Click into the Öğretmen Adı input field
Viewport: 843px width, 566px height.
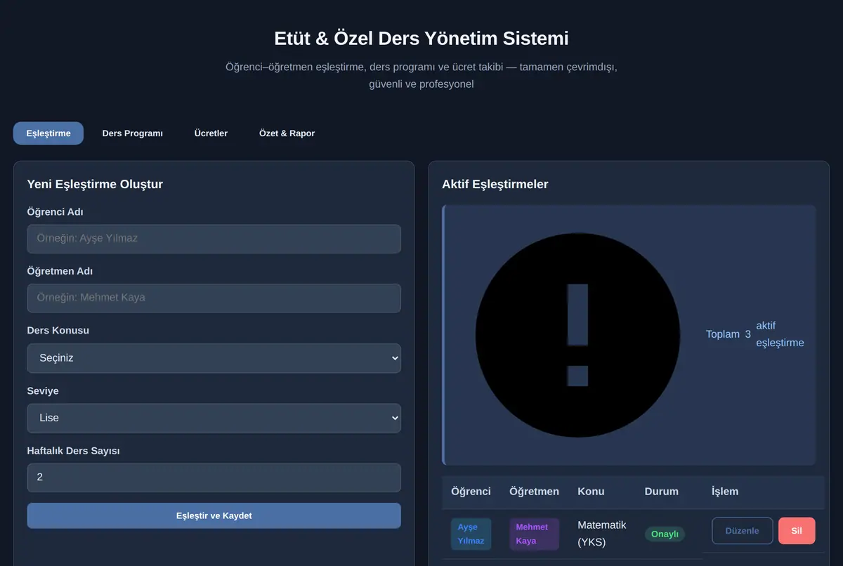pyautogui.click(x=214, y=298)
